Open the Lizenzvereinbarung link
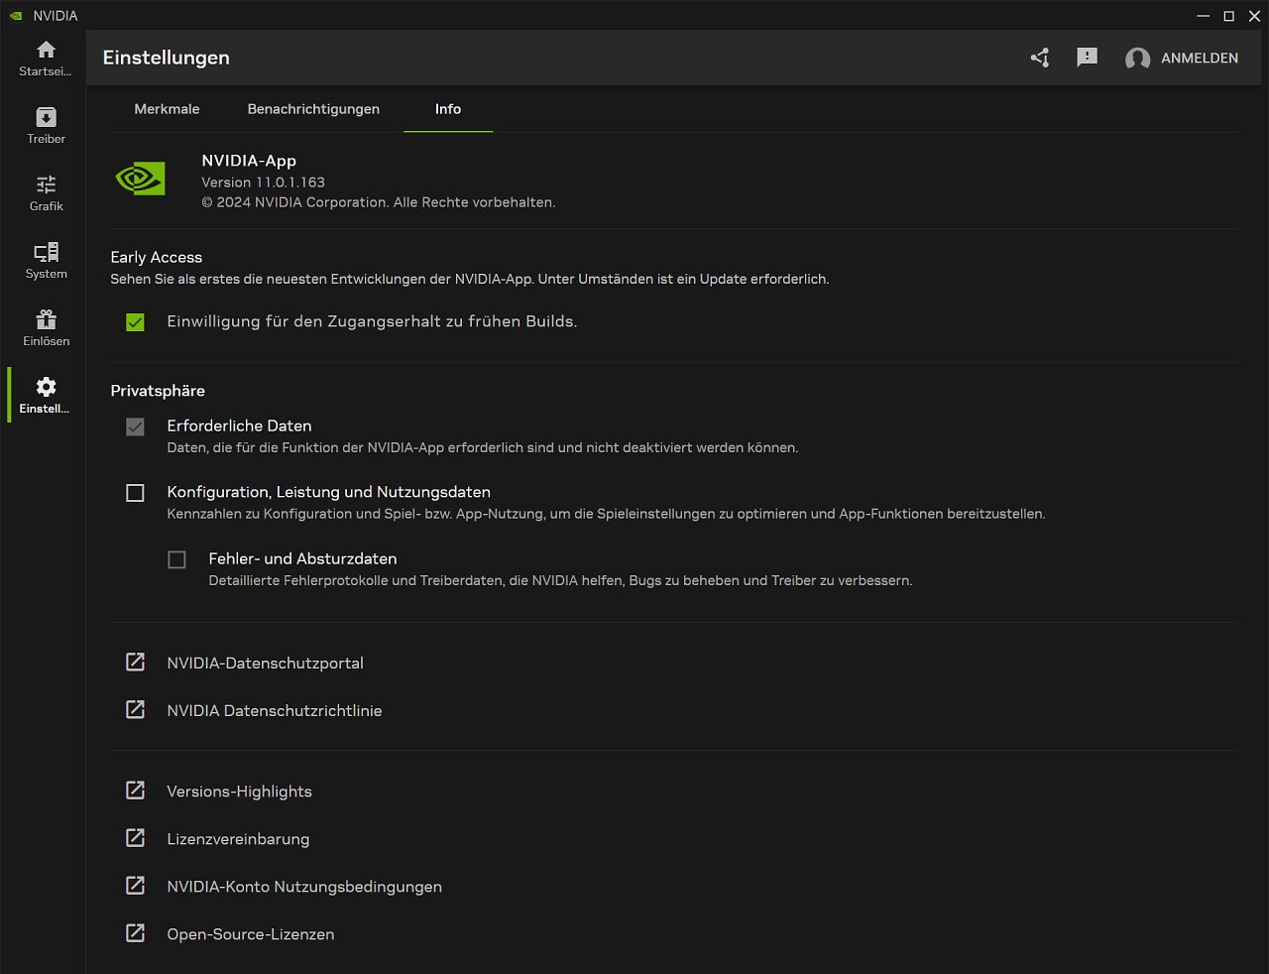1269x974 pixels. coord(238,839)
